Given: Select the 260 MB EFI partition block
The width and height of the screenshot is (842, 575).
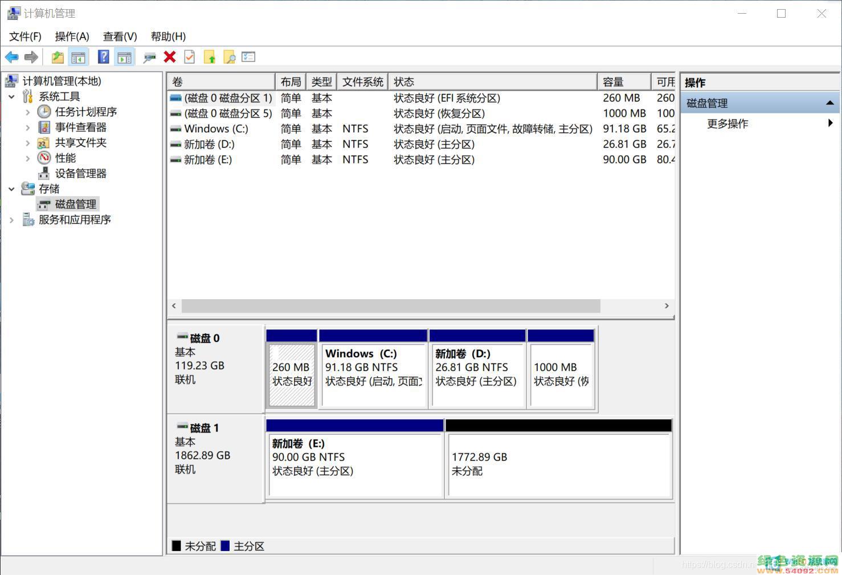Looking at the screenshot, I should (292, 369).
